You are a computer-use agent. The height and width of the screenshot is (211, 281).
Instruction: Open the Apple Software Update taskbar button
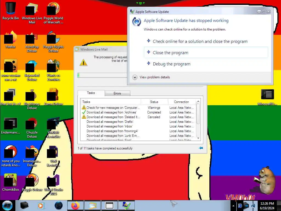coord(126,206)
